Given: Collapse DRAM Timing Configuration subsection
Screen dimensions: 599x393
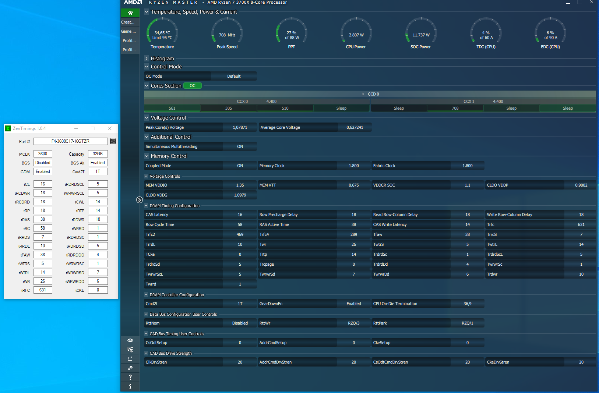Looking at the screenshot, I should pos(146,206).
